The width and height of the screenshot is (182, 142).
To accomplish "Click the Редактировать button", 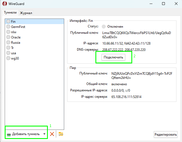I will (165, 135).
